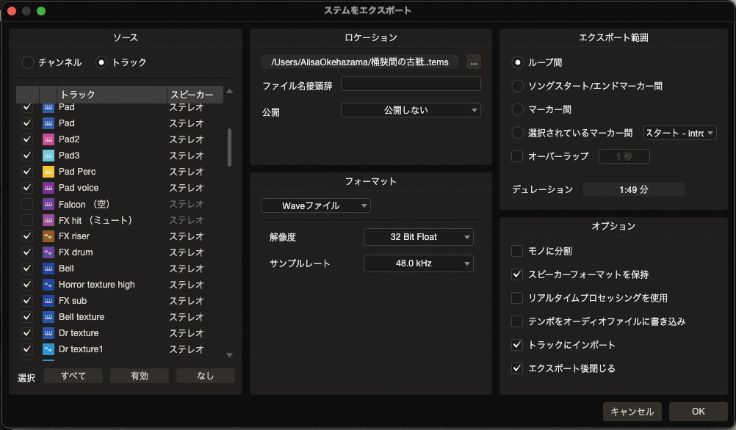Open the 公開しない publish dropdown

(x=411, y=110)
